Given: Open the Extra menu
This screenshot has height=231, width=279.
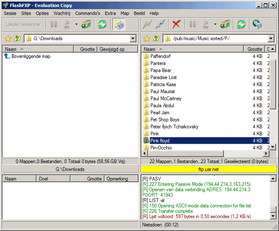Looking at the screenshot, I should click(x=110, y=13).
